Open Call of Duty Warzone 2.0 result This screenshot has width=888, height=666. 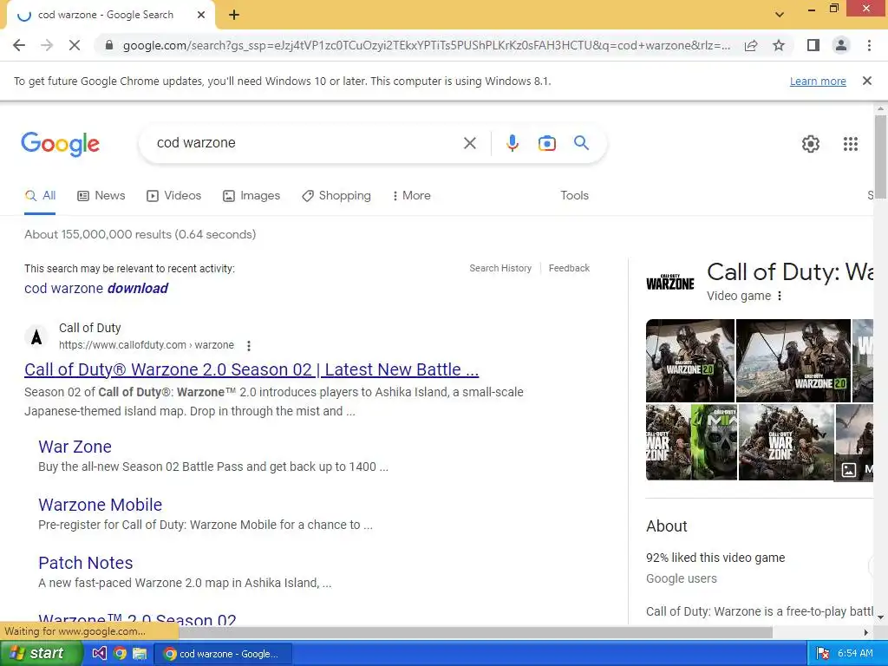251,369
